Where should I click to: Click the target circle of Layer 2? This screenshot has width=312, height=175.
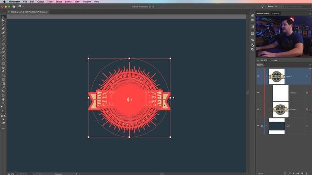[307, 76]
